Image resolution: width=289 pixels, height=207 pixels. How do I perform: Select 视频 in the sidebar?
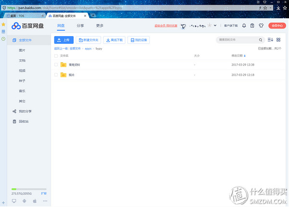pyautogui.click(x=22, y=71)
